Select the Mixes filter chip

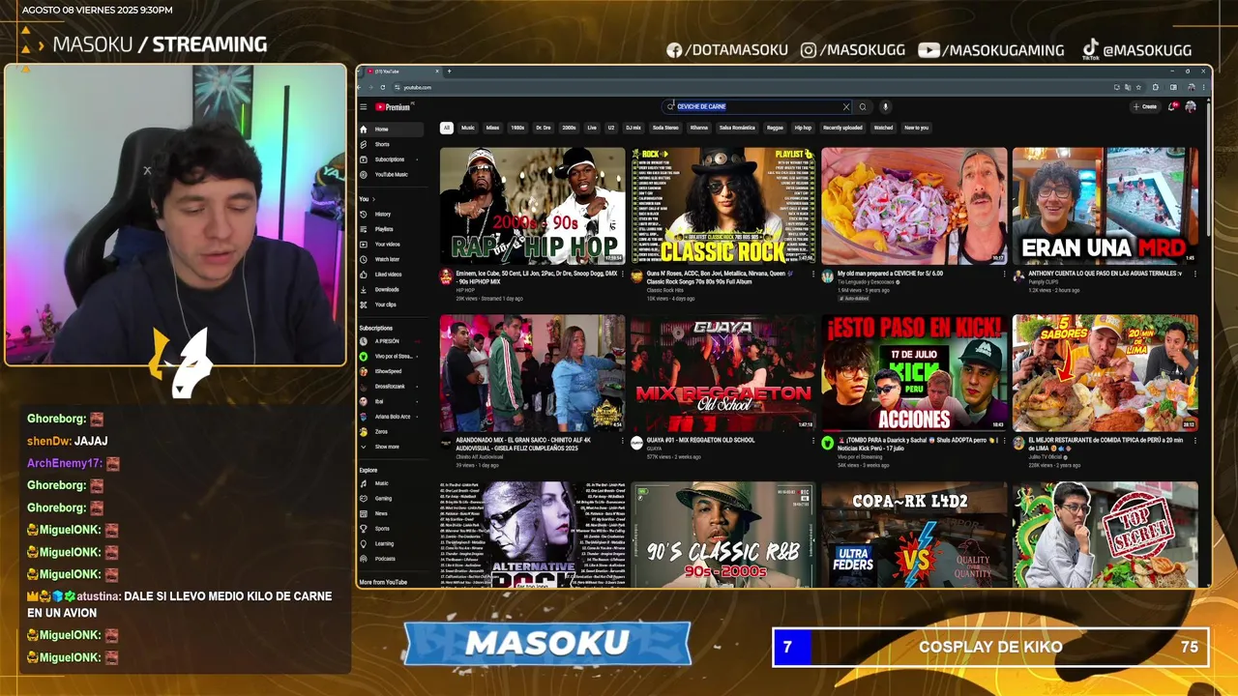point(492,128)
